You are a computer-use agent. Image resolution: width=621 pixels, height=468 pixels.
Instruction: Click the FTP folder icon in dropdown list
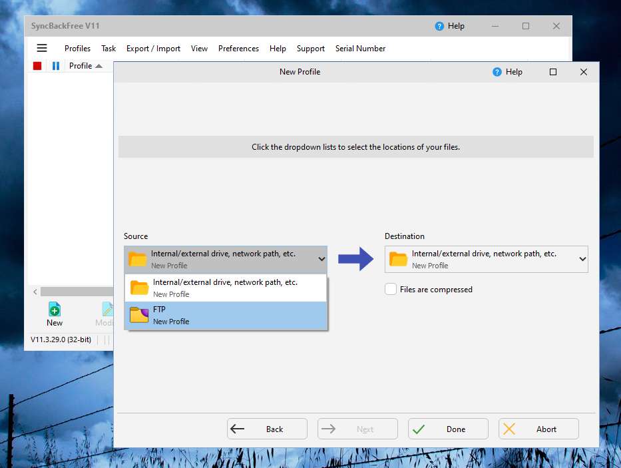pyautogui.click(x=139, y=315)
